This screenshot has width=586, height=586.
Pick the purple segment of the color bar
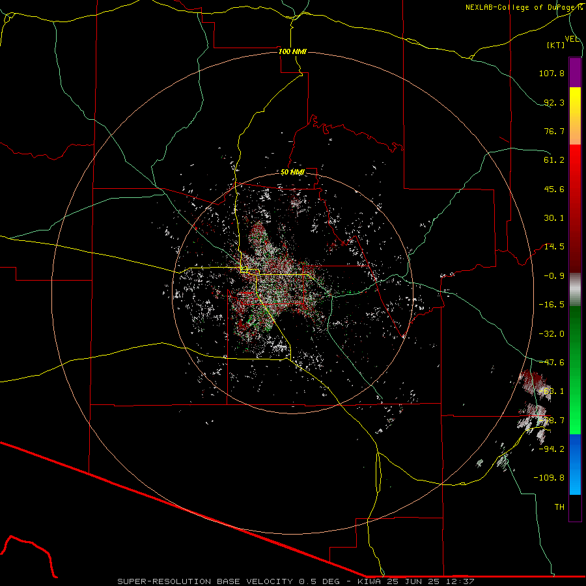click(575, 72)
